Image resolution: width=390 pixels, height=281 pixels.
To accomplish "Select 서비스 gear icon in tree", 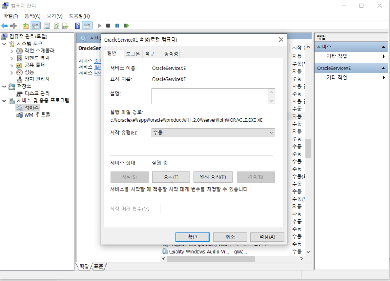I will click(x=19, y=108).
